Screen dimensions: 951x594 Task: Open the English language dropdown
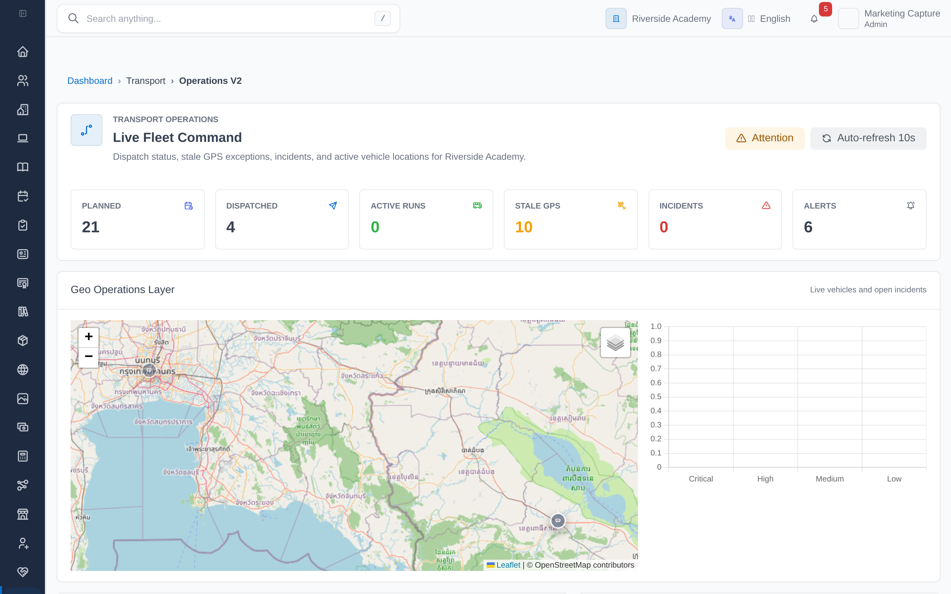click(769, 18)
